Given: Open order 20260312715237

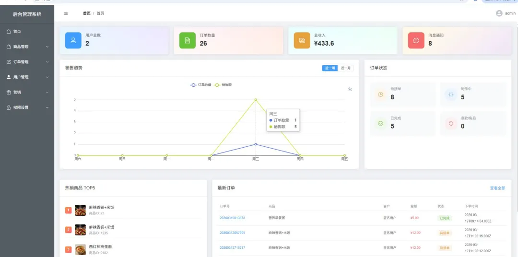Looking at the screenshot, I should (x=233, y=248).
